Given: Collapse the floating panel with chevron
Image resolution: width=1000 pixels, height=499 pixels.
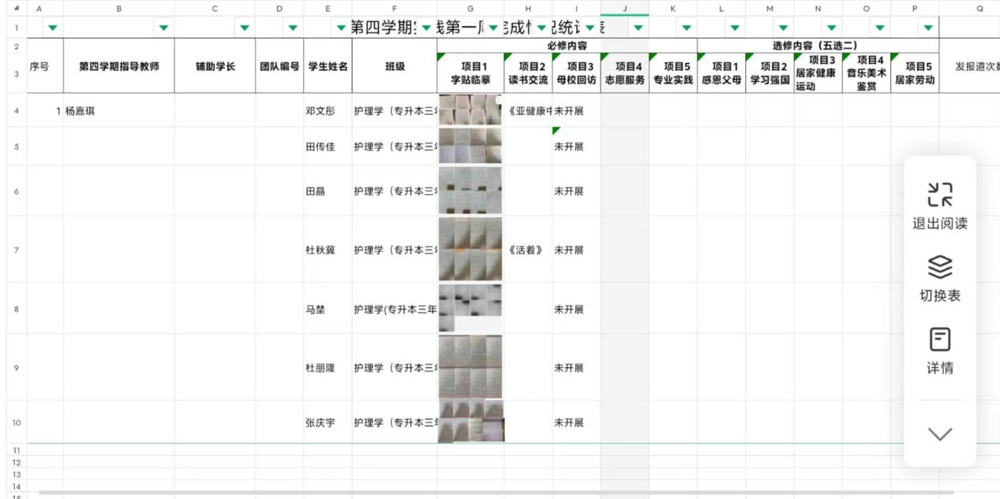Looking at the screenshot, I should click(x=939, y=434).
